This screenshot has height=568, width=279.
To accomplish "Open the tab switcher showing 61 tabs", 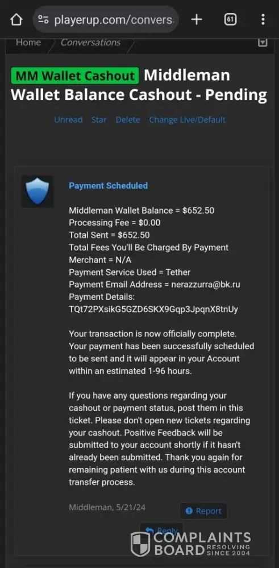I will [x=231, y=19].
